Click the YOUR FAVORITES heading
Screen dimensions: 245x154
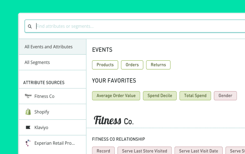(114, 81)
